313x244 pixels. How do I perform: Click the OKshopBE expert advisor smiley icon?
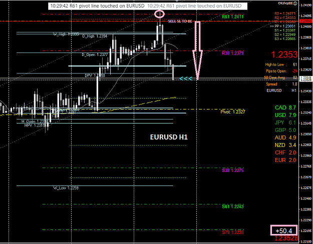tap(296, 3)
